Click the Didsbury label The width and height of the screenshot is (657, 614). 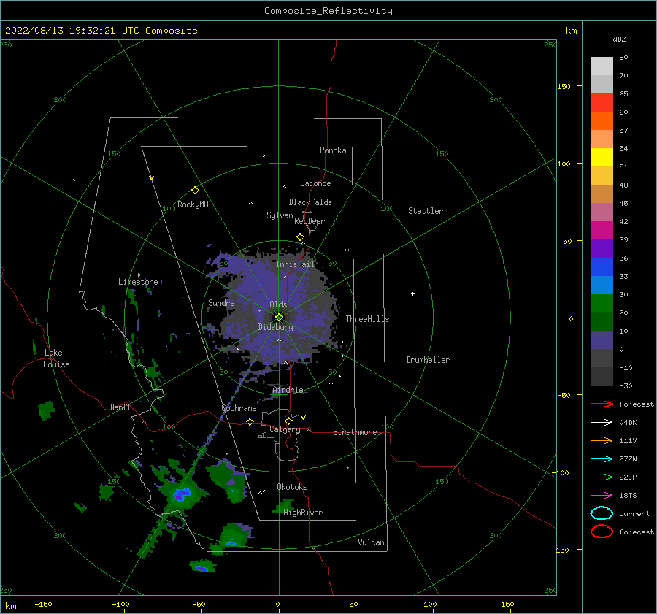point(275,327)
